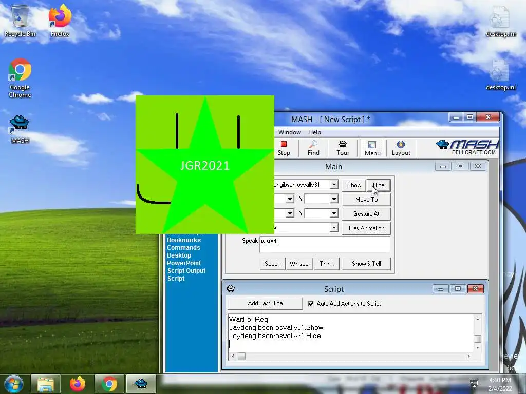
Task: Open the Window menu
Action: tap(290, 132)
